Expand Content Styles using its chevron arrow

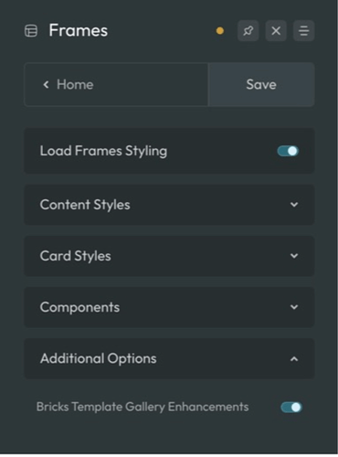point(294,205)
